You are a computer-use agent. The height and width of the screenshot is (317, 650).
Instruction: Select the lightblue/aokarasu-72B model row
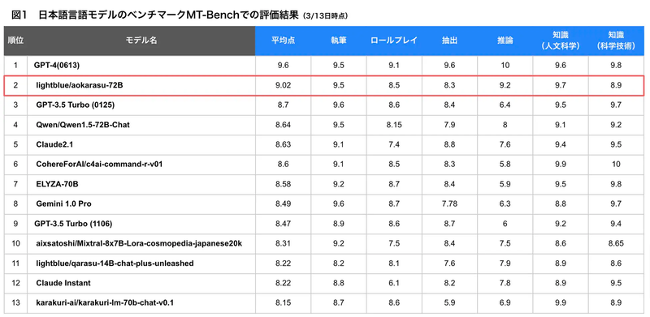[x=323, y=86]
